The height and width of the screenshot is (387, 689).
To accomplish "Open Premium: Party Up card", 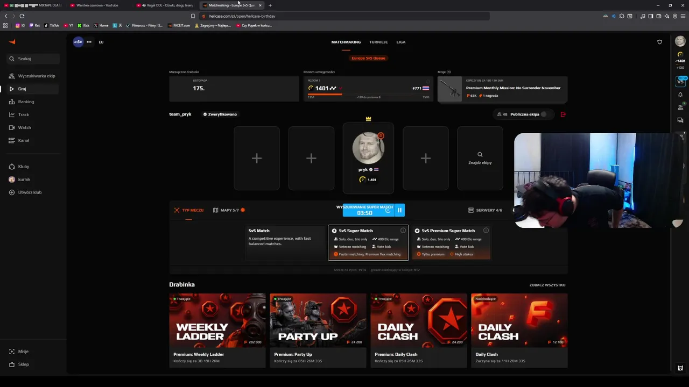I will pos(318,331).
